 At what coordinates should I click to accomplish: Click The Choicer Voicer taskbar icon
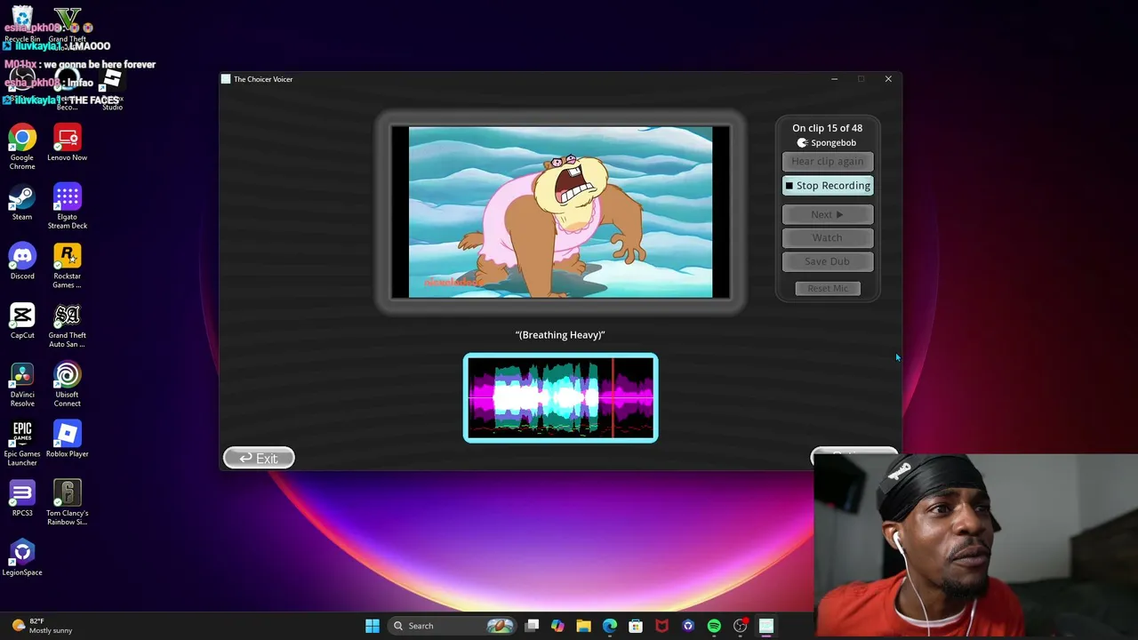click(766, 626)
